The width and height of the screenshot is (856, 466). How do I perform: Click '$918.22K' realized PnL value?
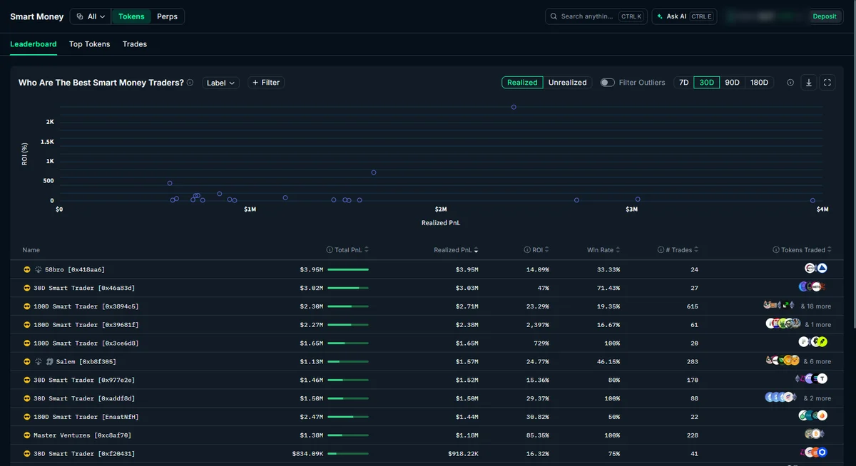[x=463, y=454]
